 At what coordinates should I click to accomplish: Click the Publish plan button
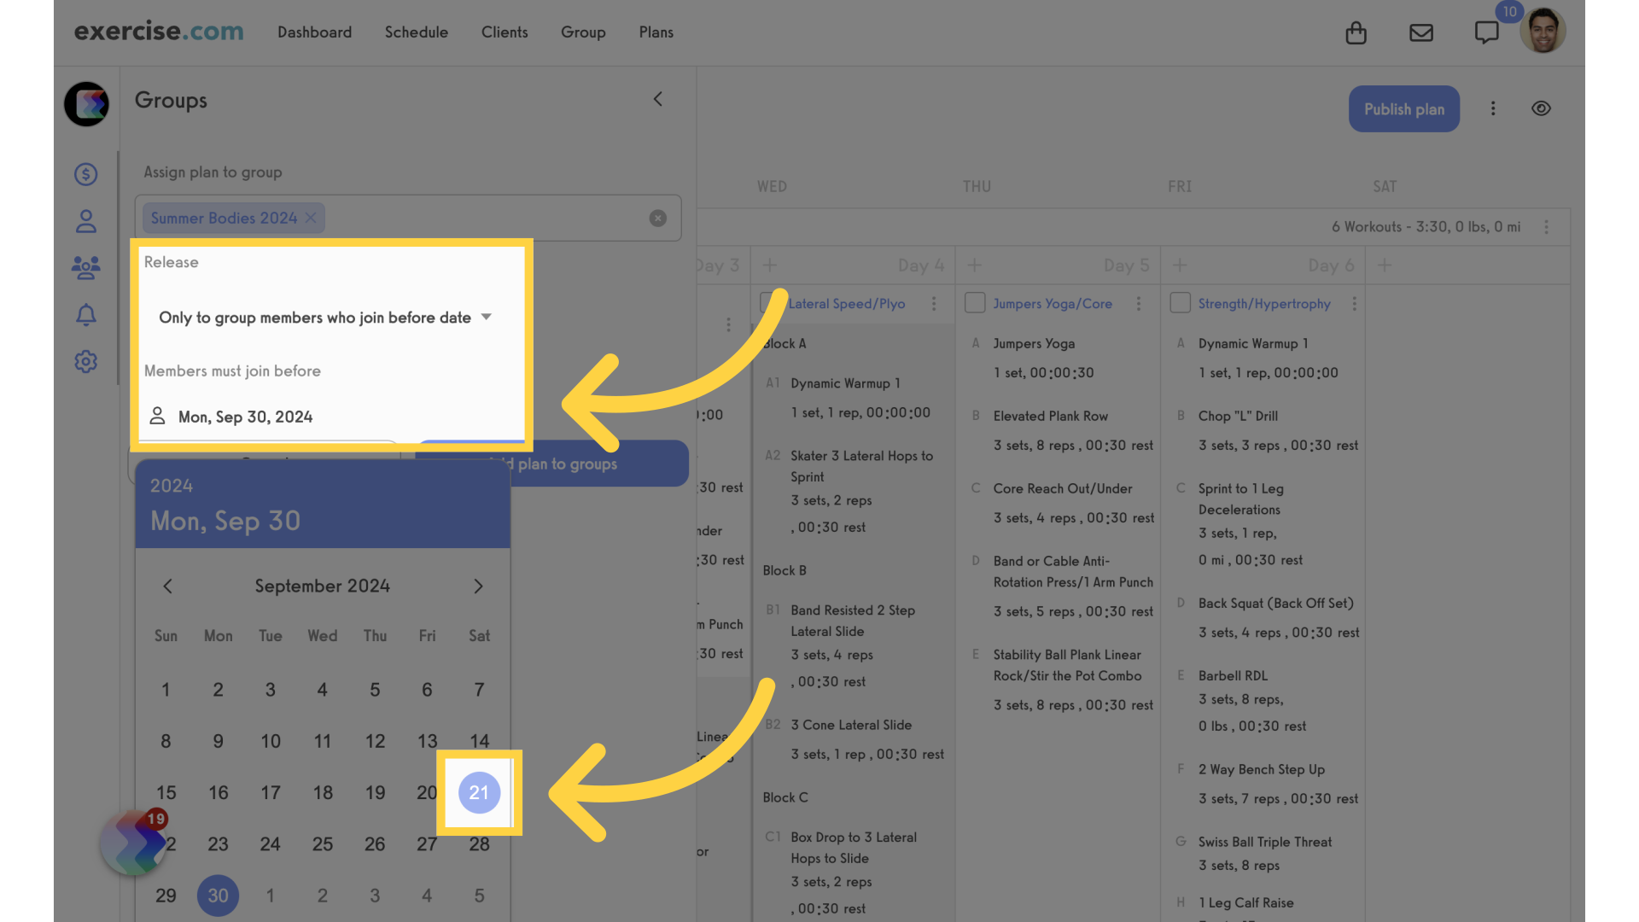coord(1403,108)
